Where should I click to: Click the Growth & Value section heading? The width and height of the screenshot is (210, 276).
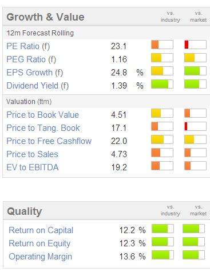pos(45,17)
